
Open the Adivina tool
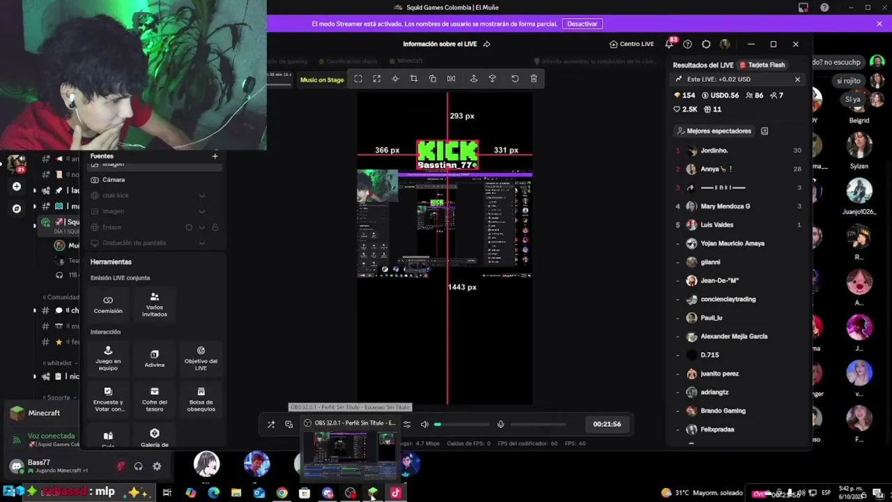click(x=155, y=358)
